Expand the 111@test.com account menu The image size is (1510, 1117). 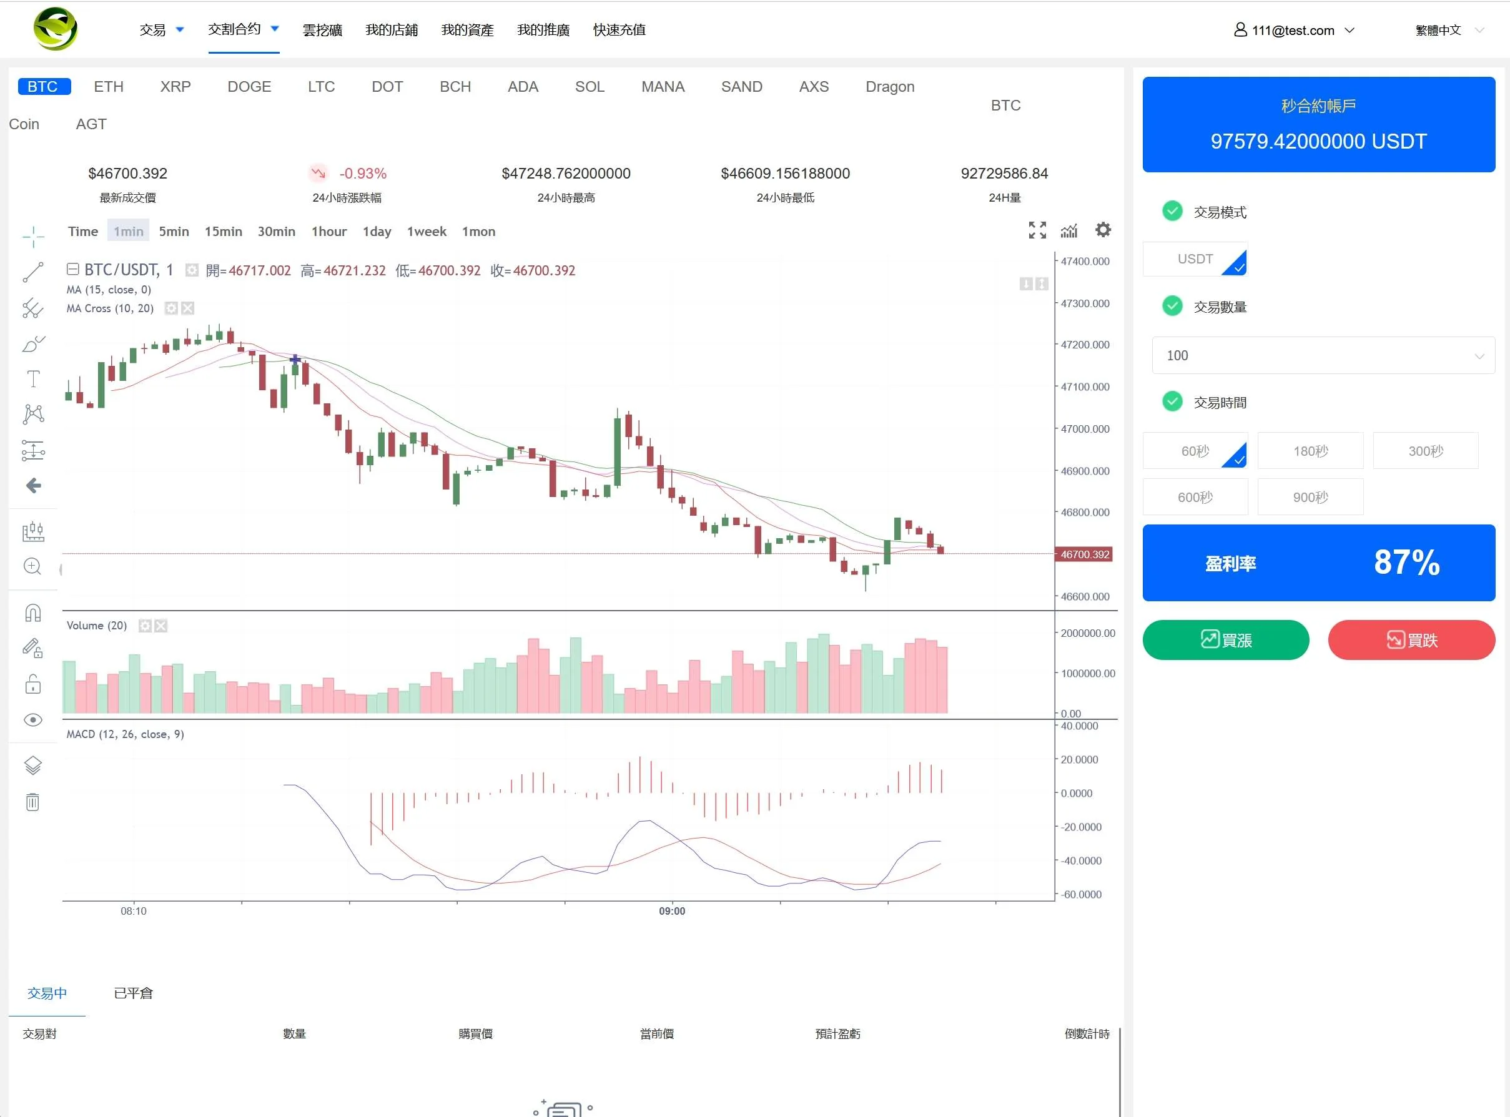click(1293, 31)
